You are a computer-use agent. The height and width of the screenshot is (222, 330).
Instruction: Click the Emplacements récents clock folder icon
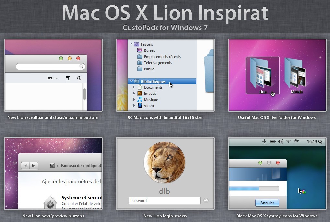140,56
